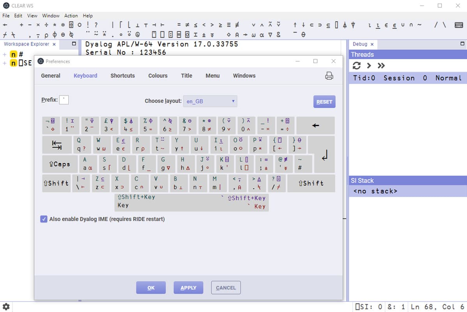
Task: Insert the logarithm ⍟ glyph from language bar
Action: click(63, 25)
